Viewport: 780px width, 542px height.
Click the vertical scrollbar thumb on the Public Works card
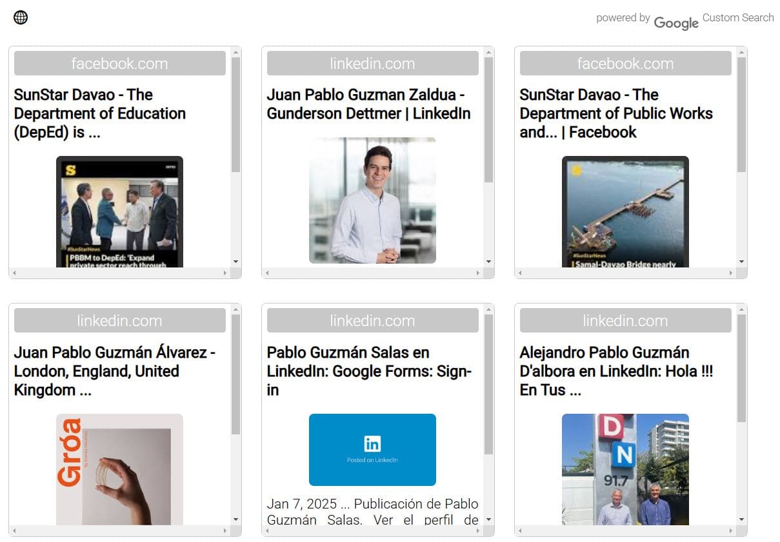(x=741, y=115)
